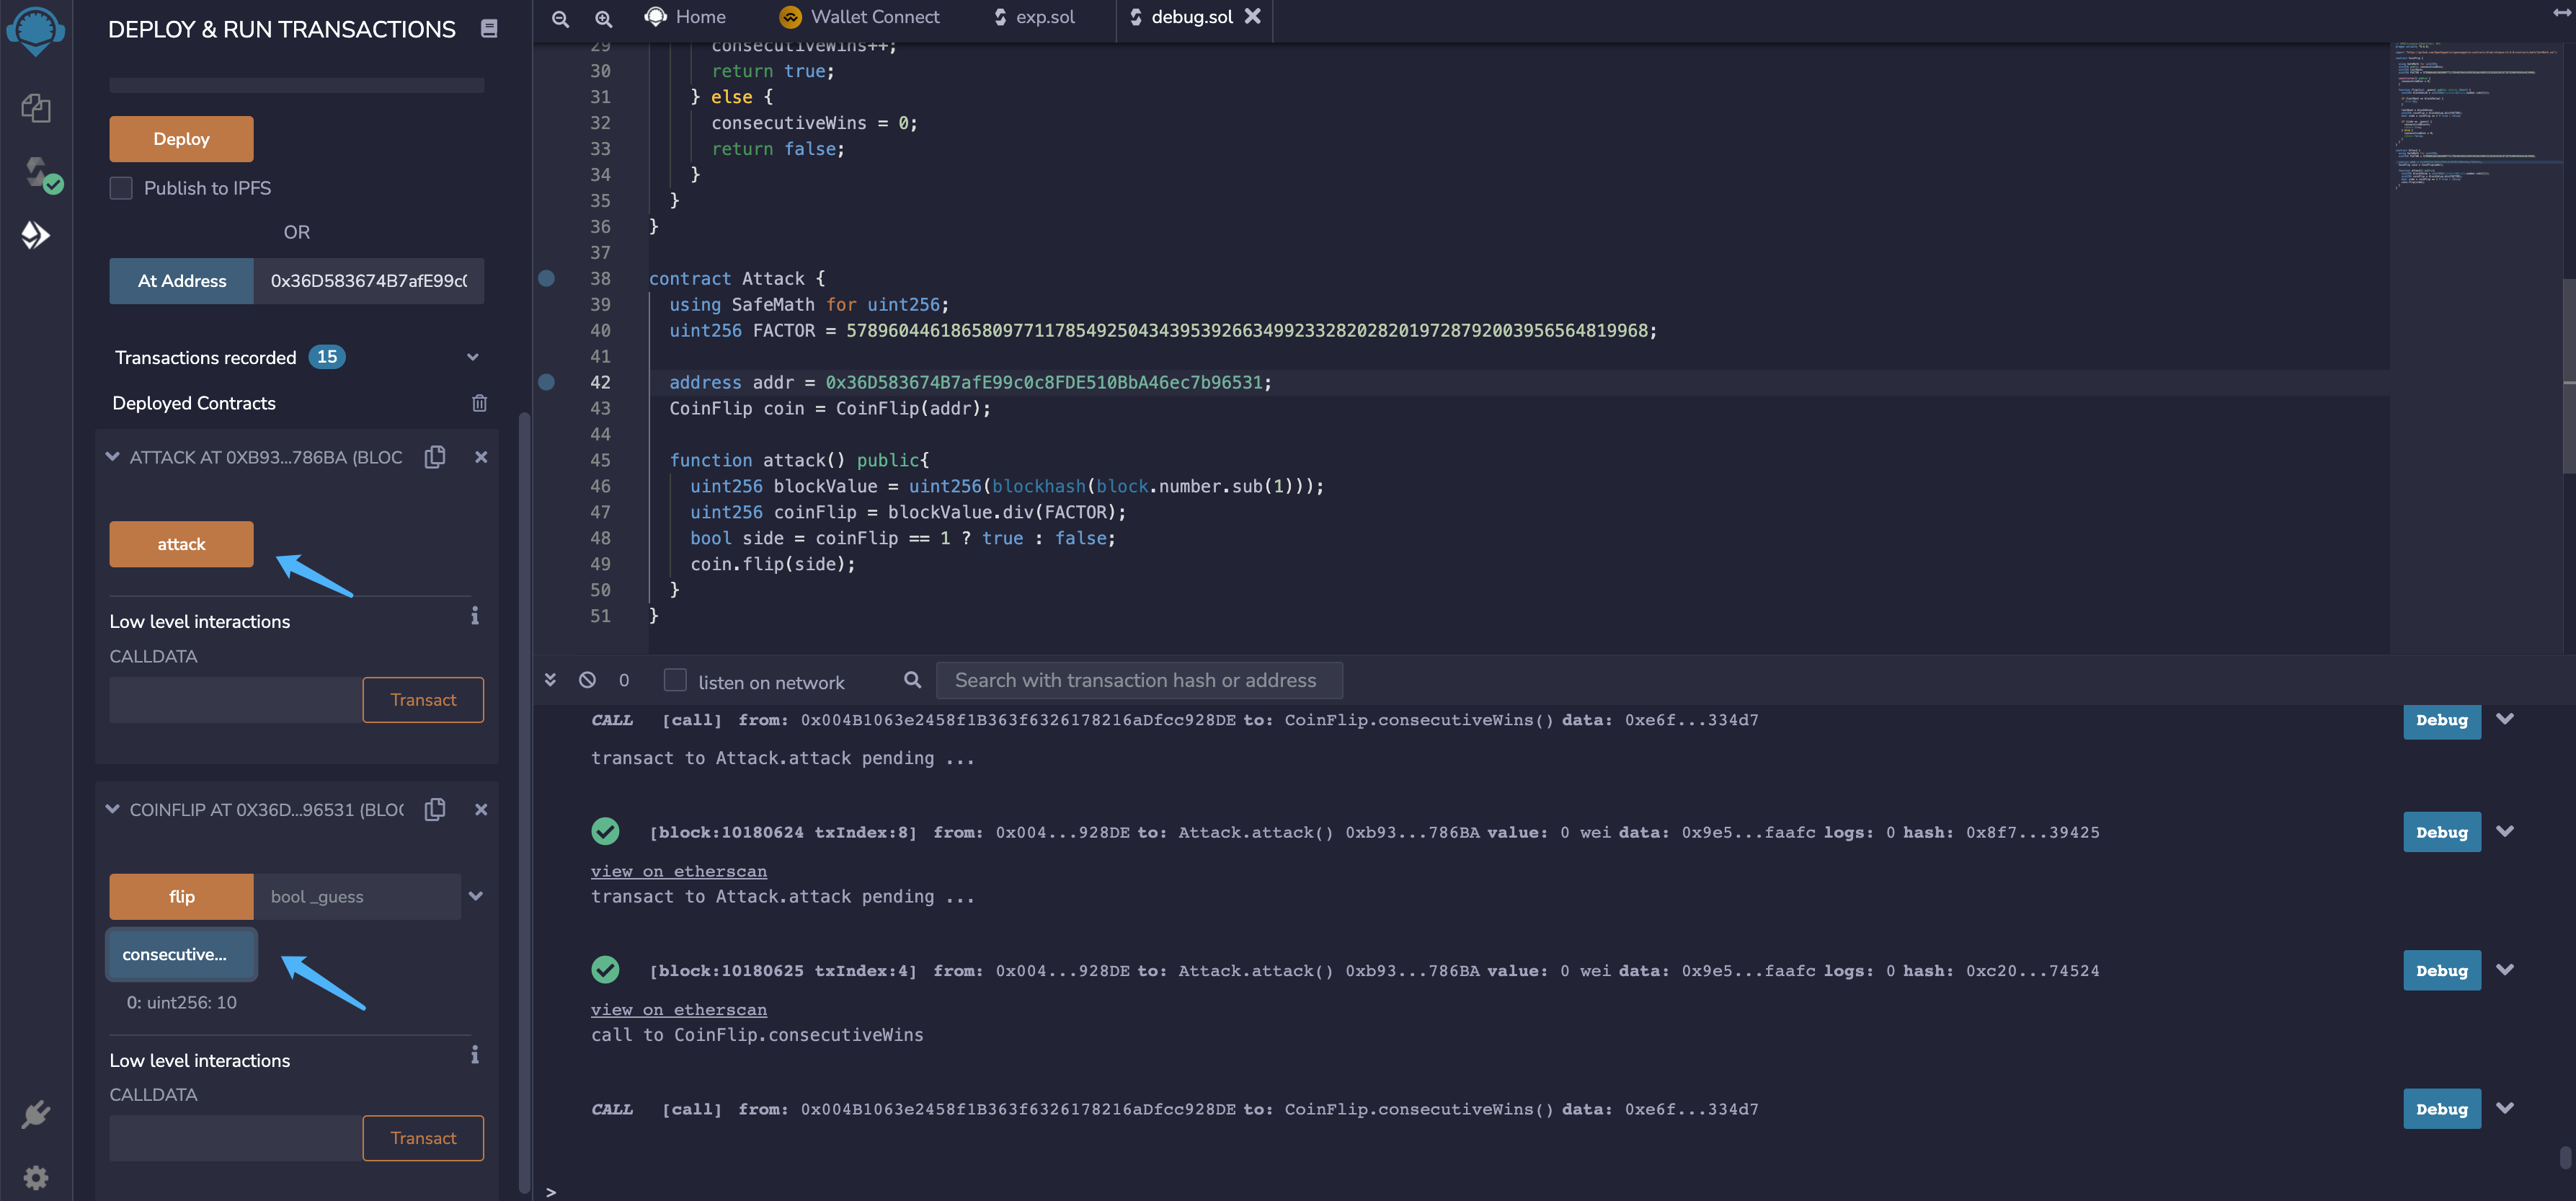The height and width of the screenshot is (1201, 2576).
Task: Focus the transaction hash search field
Action: click(x=1139, y=680)
